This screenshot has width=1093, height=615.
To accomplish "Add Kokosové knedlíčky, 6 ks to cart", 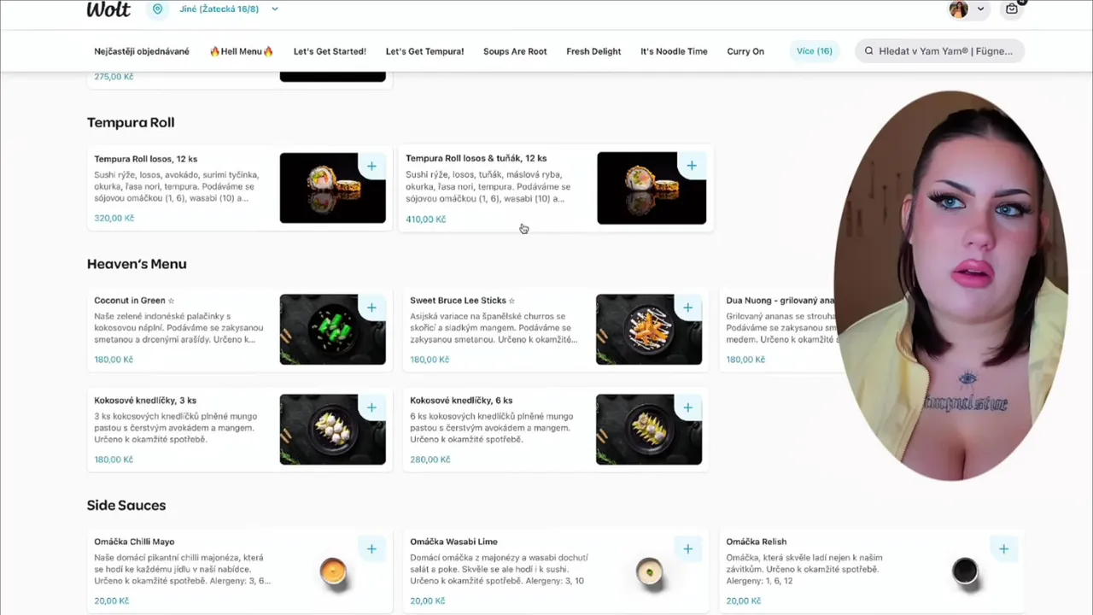I will [688, 407].
